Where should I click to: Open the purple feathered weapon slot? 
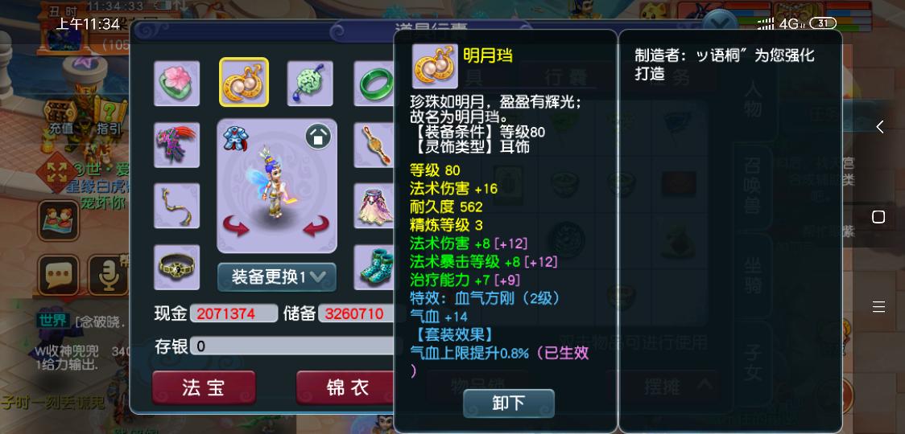176,145
